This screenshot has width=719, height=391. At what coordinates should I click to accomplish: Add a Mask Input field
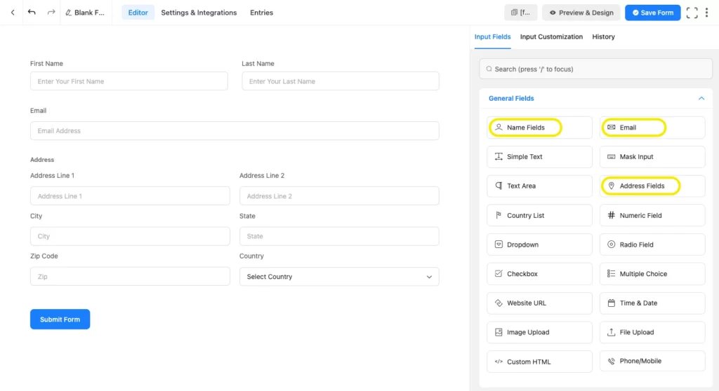tap(652, 156)
